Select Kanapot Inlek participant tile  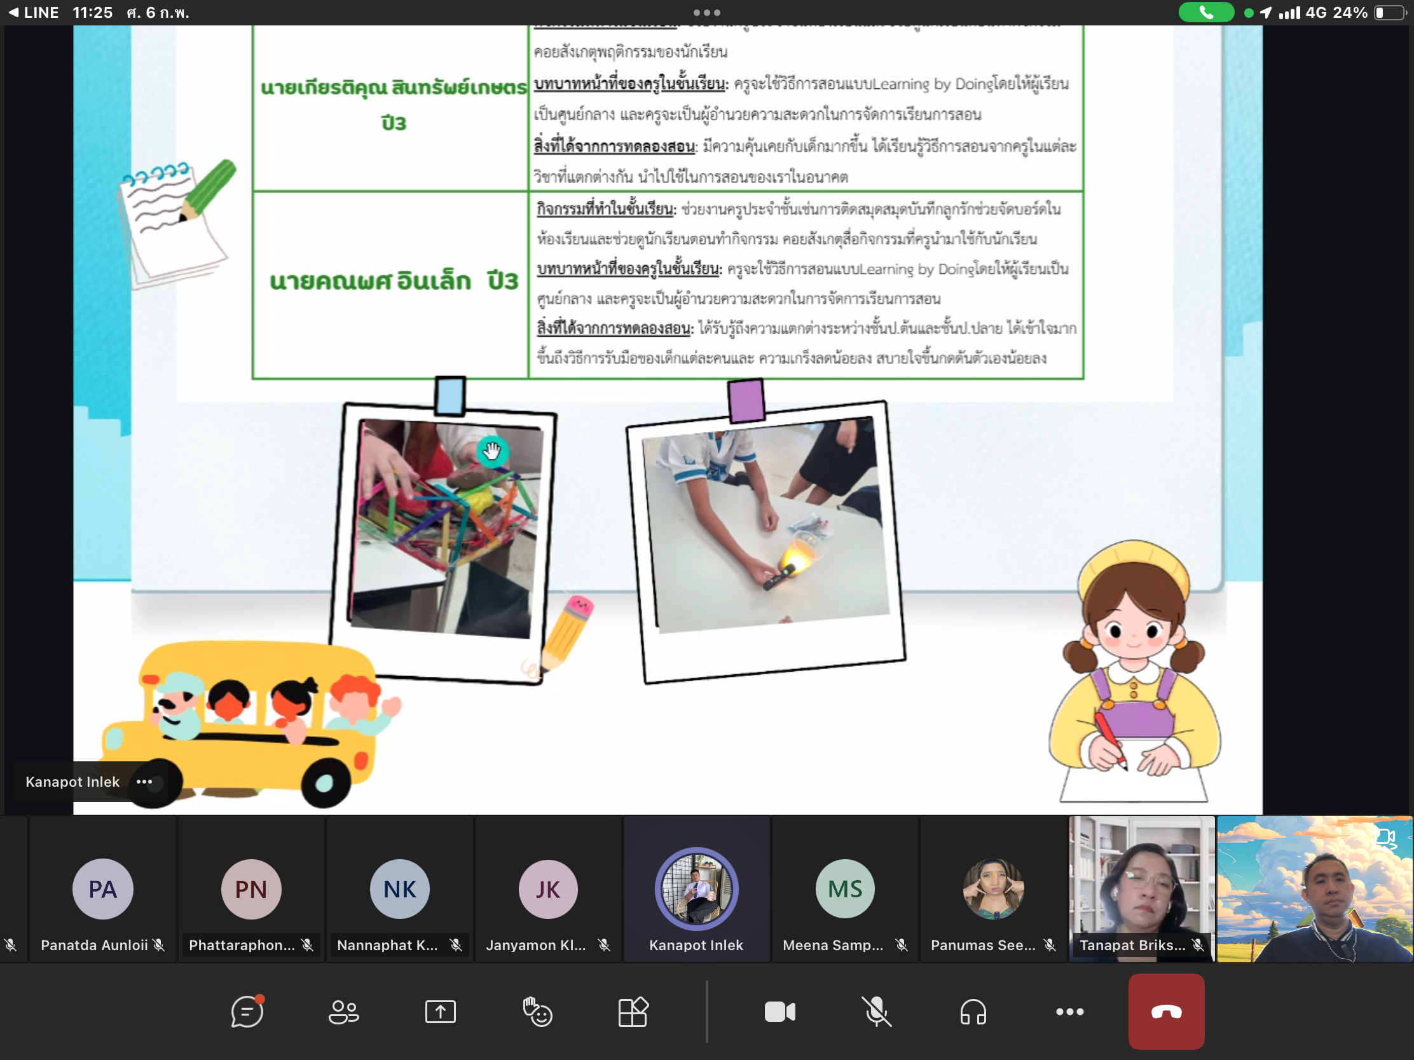click(696, 890)
